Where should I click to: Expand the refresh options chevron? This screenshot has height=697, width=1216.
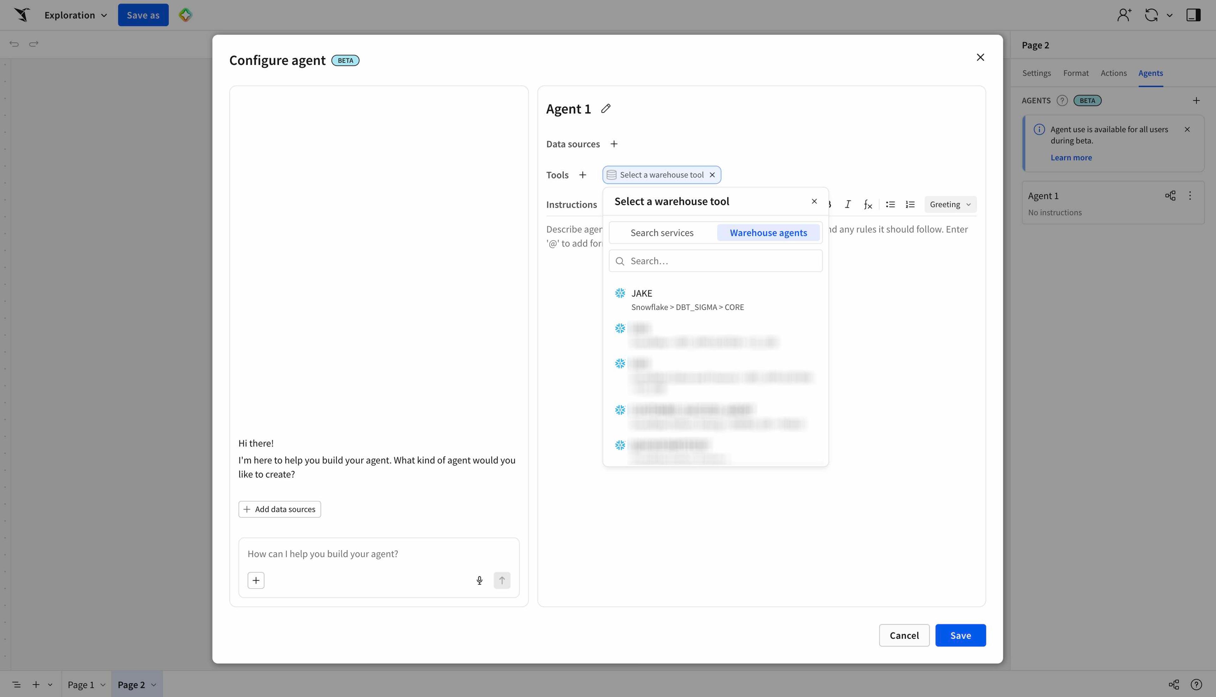pyautogui.click(x=1169, y=15)
